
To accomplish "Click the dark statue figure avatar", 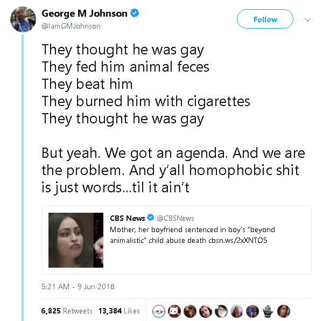I will point(269,311).
